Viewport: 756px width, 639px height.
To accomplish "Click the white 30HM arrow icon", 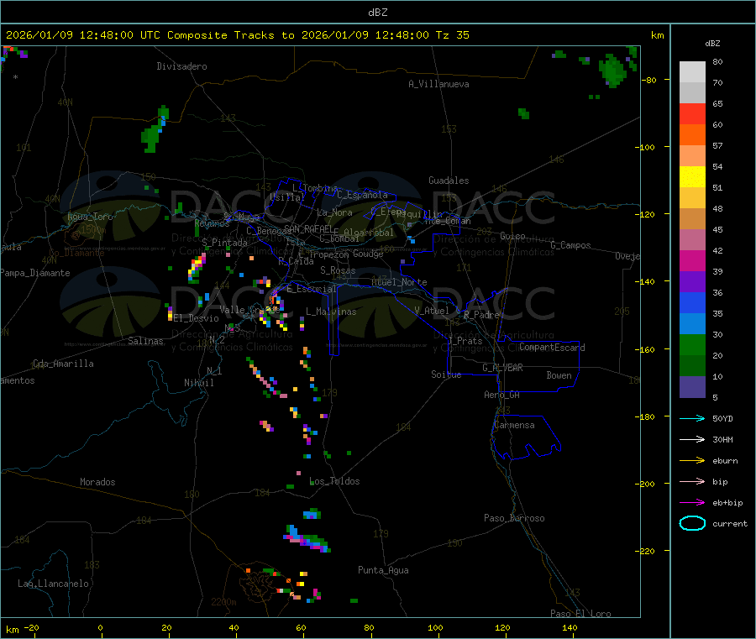I will [692, 439].
